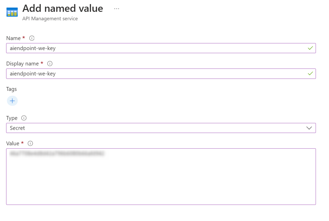Click the Display name field label
This screenshot has width=329, height=221.
tap(23, 64)
